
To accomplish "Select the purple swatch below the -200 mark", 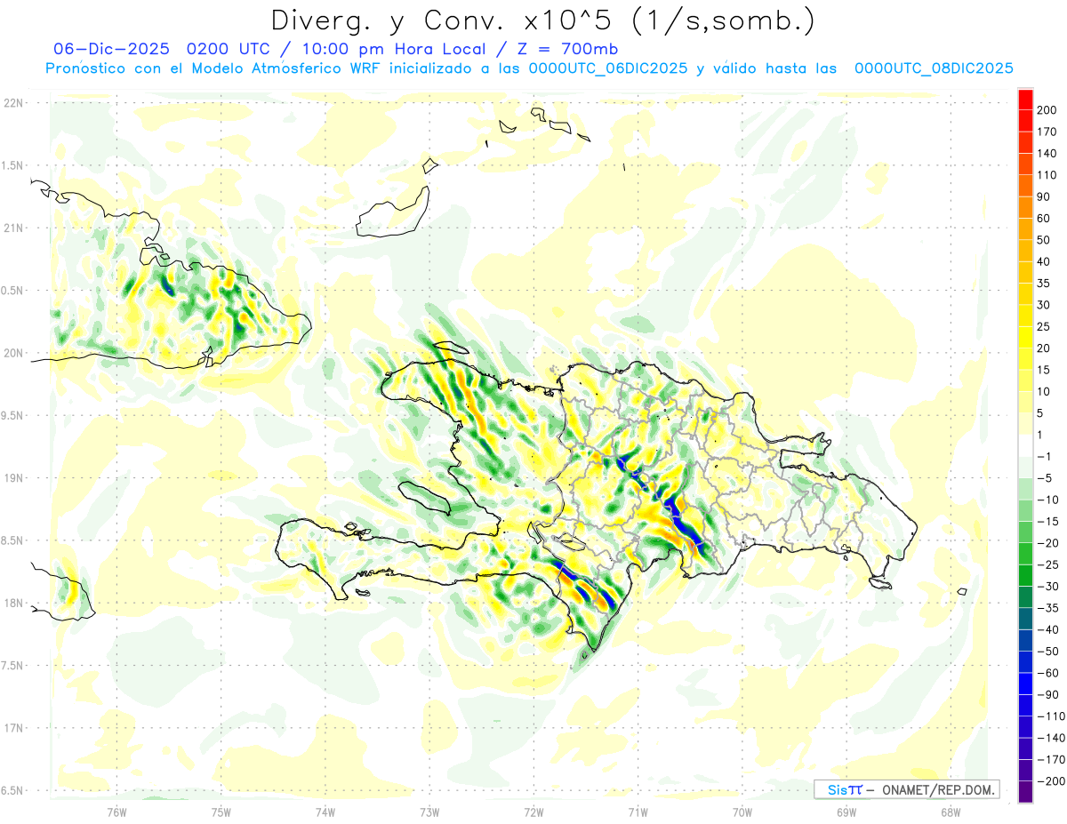I will point(1025,792).
